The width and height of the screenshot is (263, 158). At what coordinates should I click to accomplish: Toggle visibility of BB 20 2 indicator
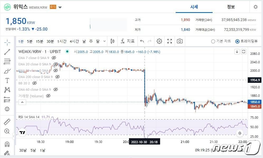(35, 83)
